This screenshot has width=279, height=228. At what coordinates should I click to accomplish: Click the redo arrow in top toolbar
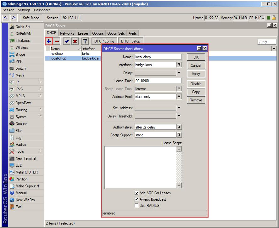click(x=14, y=18)
